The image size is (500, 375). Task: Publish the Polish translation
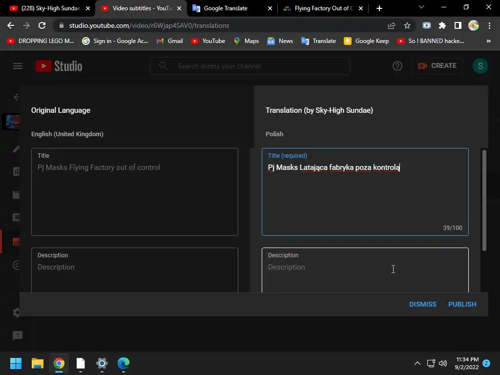[462, 304]
